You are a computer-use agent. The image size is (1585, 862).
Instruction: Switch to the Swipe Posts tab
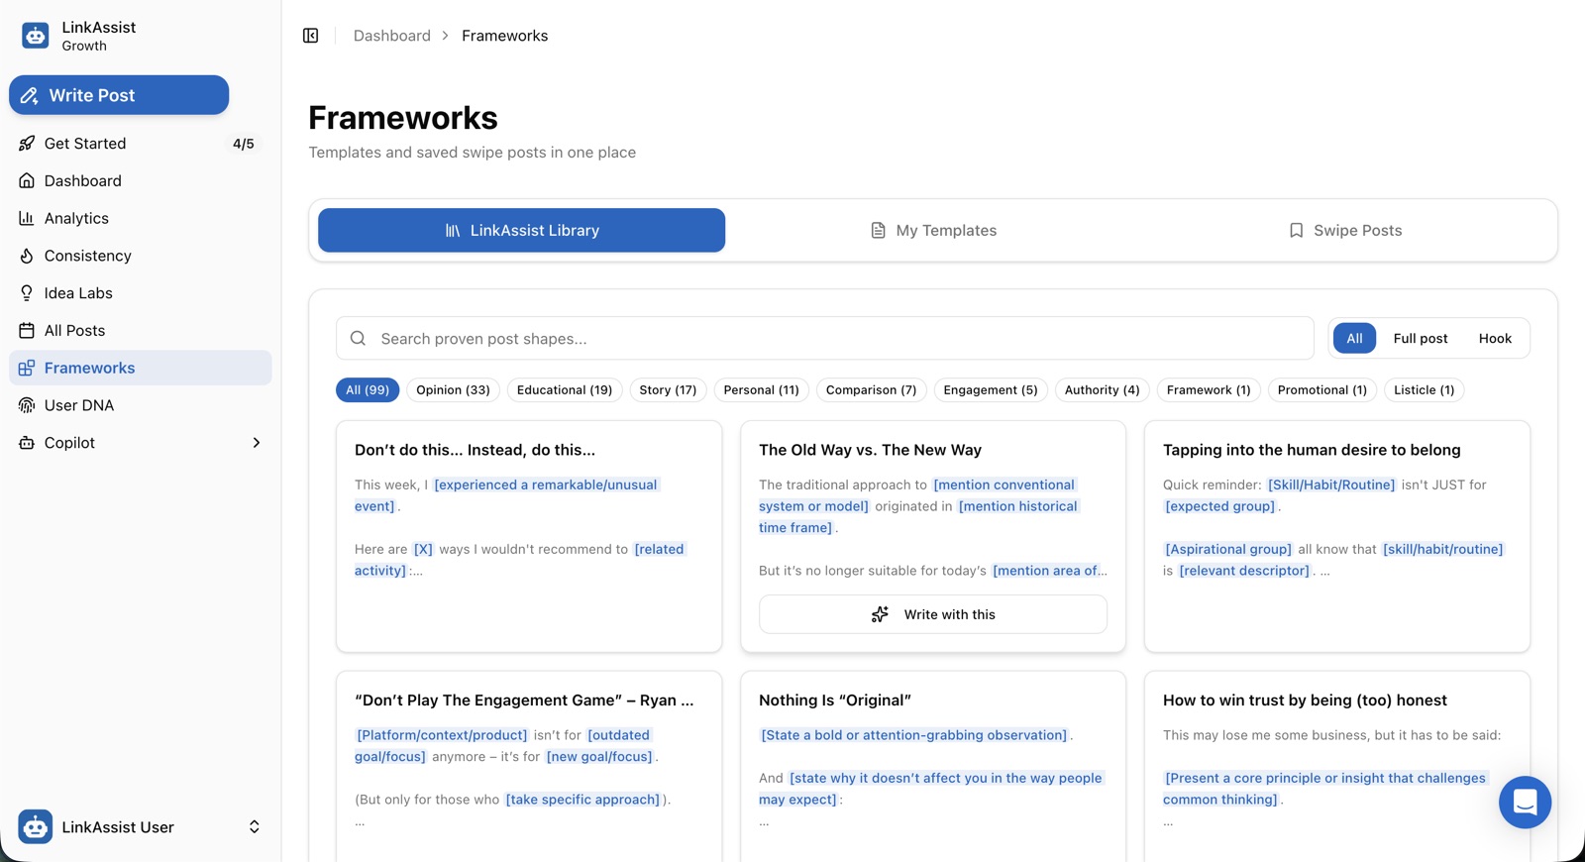click(x=1344, y=230)
